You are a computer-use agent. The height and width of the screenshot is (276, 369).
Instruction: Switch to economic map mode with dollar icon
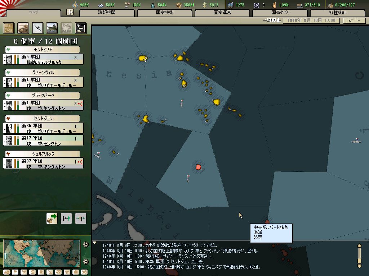click(32, 272)
